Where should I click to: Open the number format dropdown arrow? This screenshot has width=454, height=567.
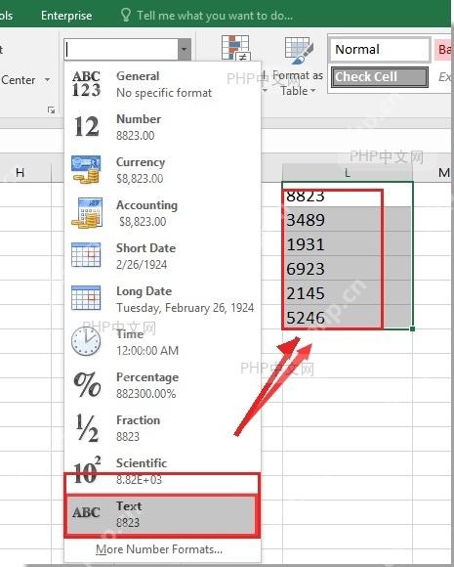pyautogui.click(x=185, y=49)
